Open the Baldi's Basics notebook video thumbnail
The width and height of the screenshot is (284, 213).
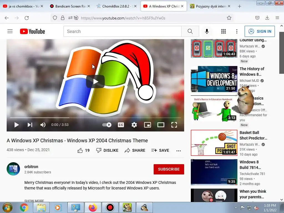point(214,108)
